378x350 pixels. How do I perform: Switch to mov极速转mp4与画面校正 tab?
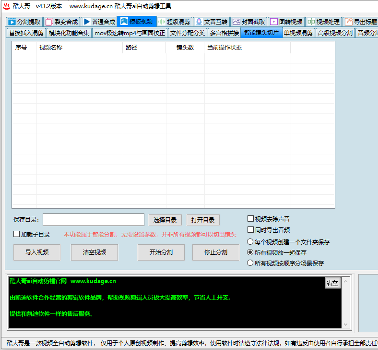(130, 33)
